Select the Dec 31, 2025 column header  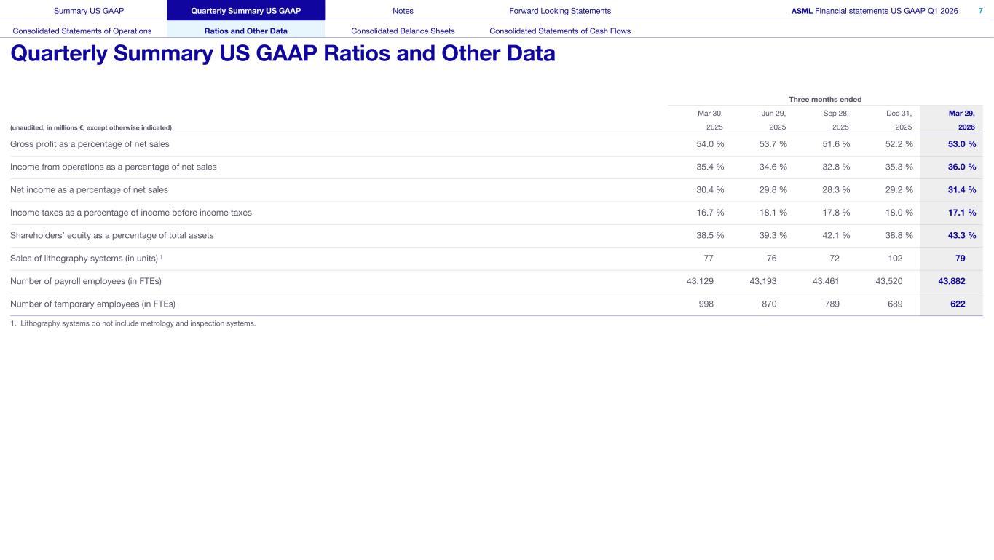898,120
